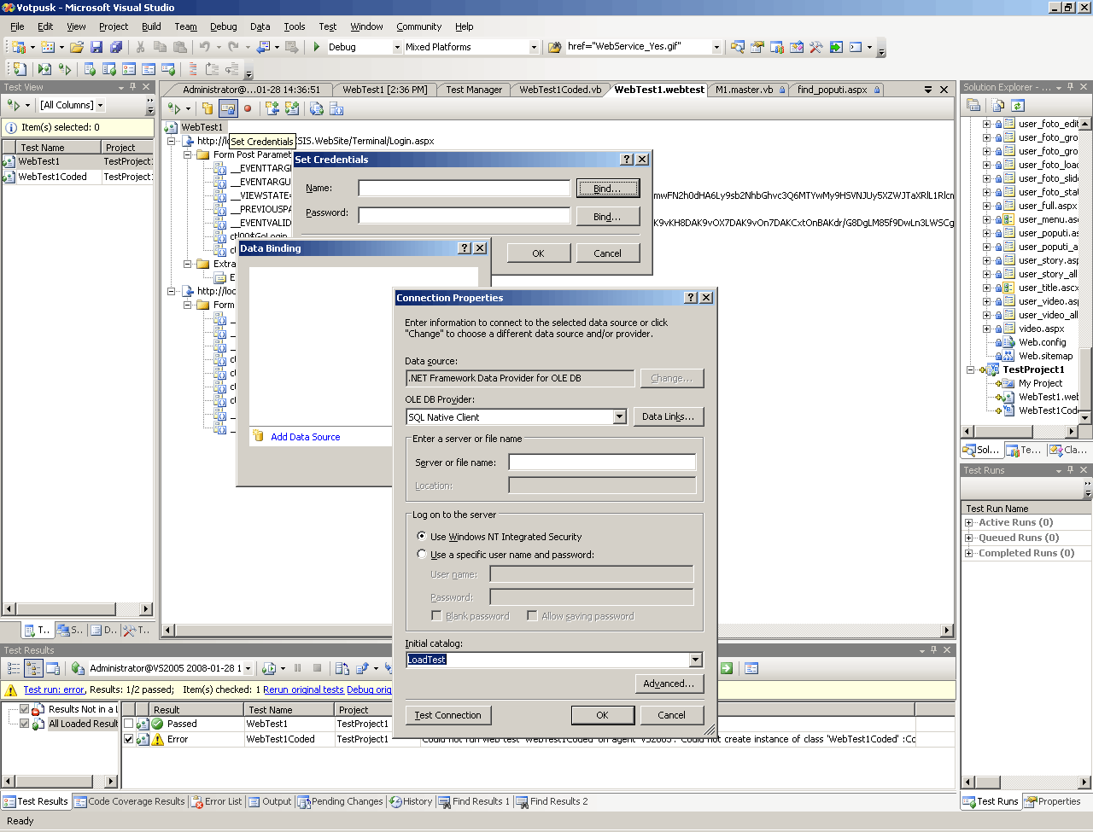Toggle the Results Not in a List checkbox

pos(24,709)
